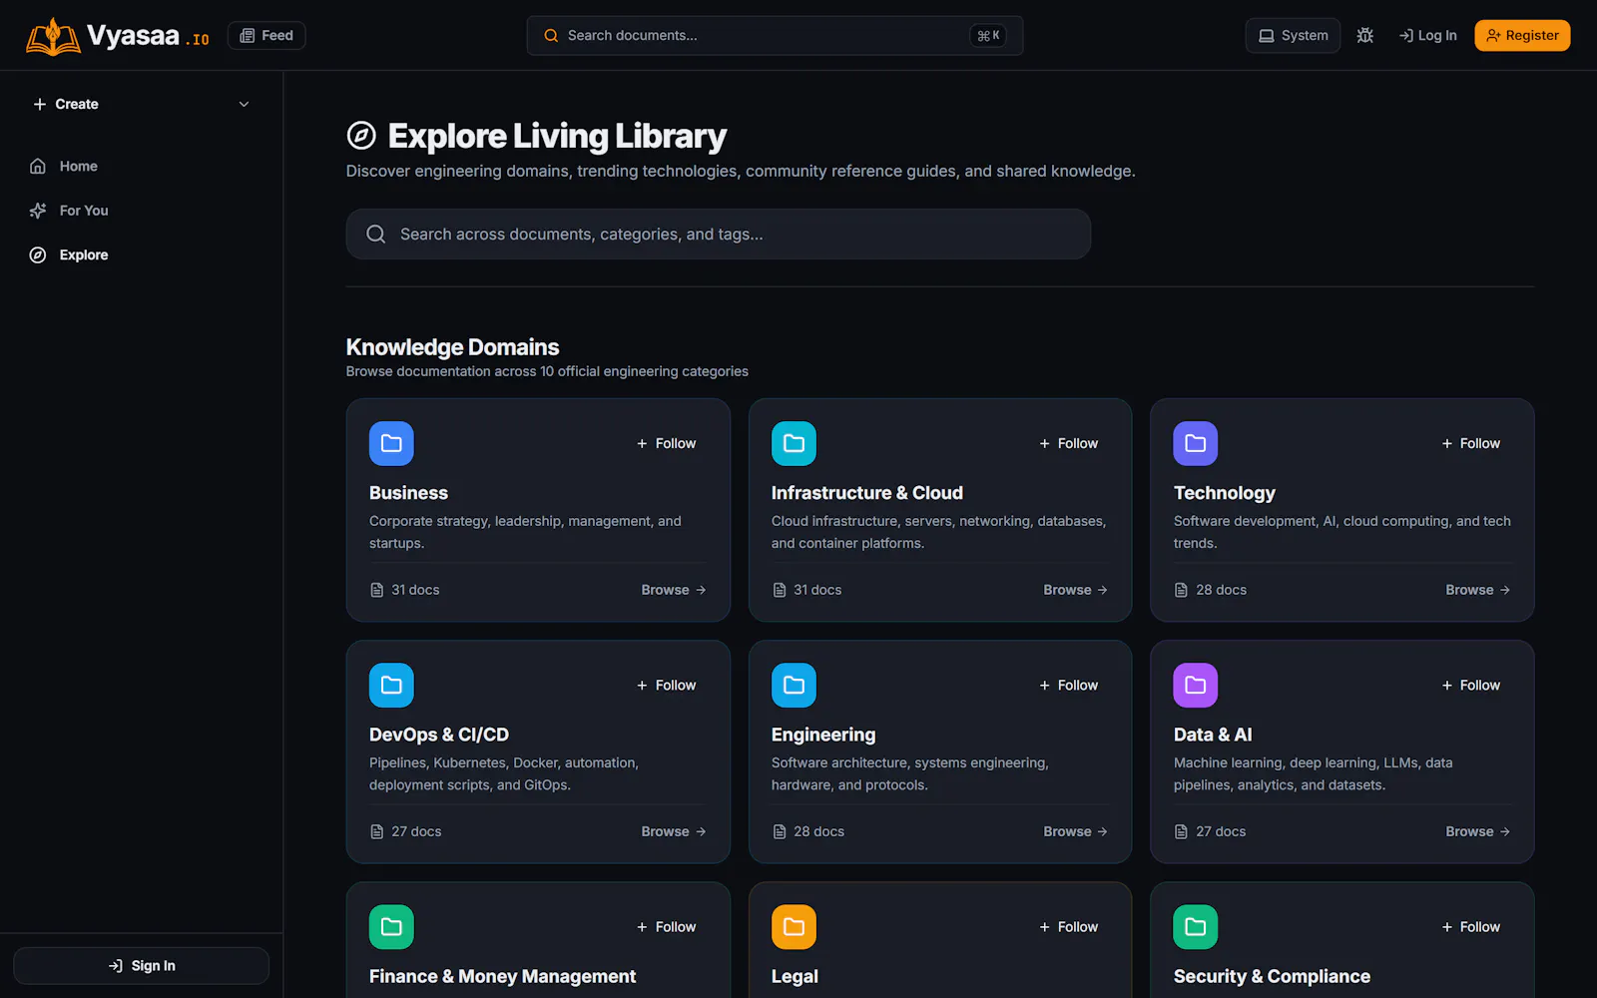Click Log In in the header

pyautogui.click(x=1427, y=36)
